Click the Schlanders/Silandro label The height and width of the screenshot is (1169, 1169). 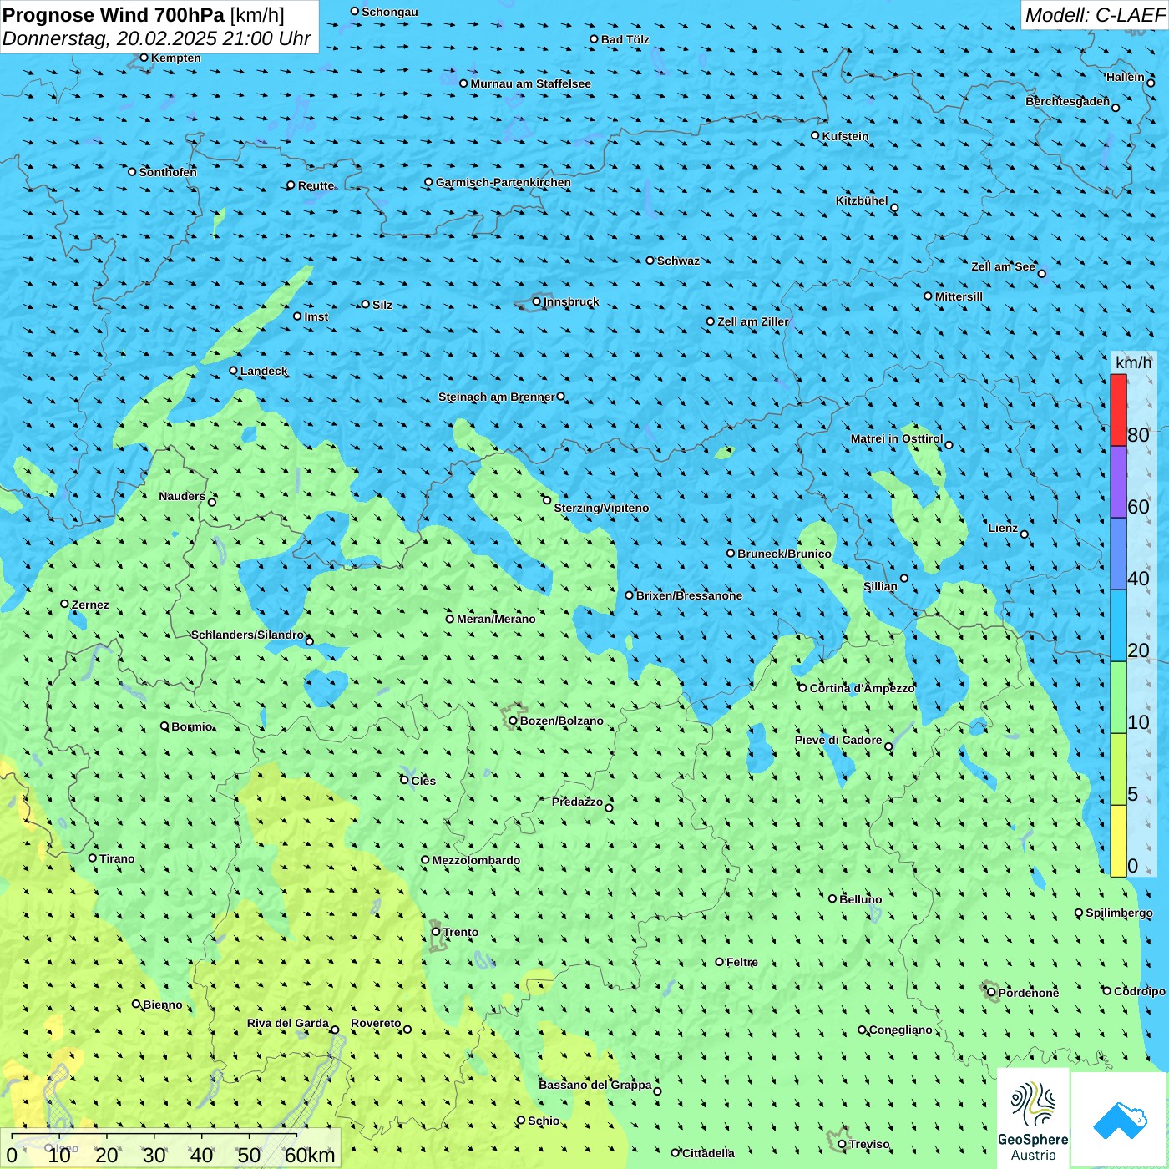point(248,635)
